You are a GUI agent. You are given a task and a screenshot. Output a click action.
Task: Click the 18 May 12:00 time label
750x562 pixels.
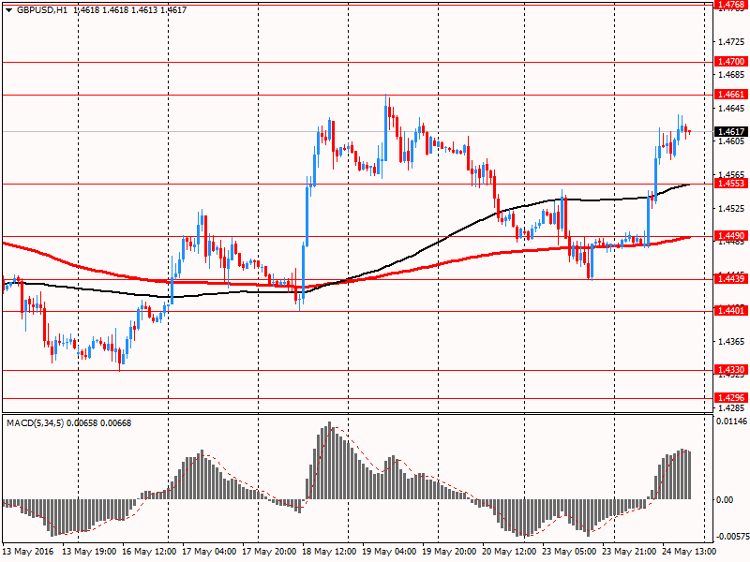[329, 552]
